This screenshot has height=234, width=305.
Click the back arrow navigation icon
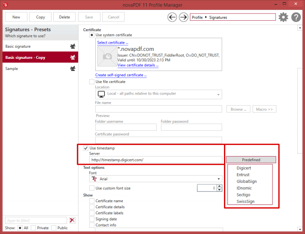click(x=172, y=17)
